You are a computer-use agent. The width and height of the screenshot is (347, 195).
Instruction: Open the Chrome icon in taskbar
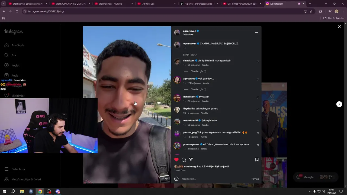pos(40,191)
